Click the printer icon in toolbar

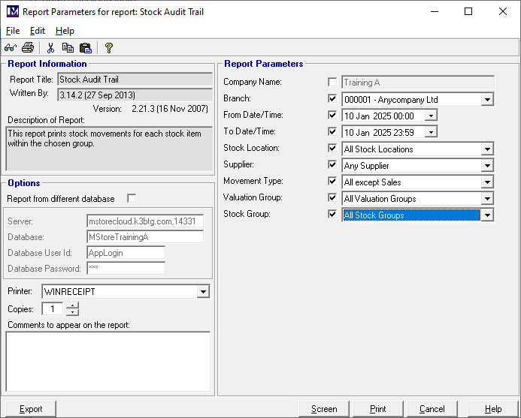(28, 48)
